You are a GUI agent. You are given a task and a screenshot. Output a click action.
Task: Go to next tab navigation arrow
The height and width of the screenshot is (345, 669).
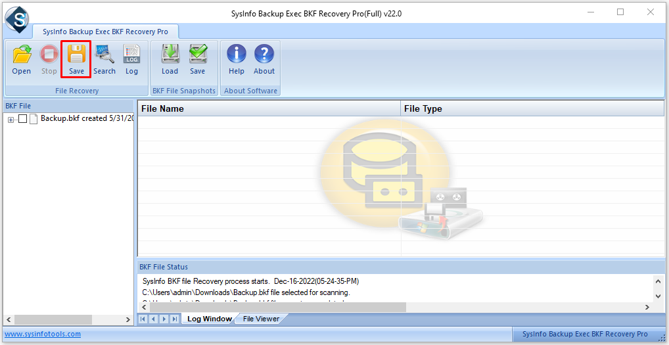pos(164,319)
